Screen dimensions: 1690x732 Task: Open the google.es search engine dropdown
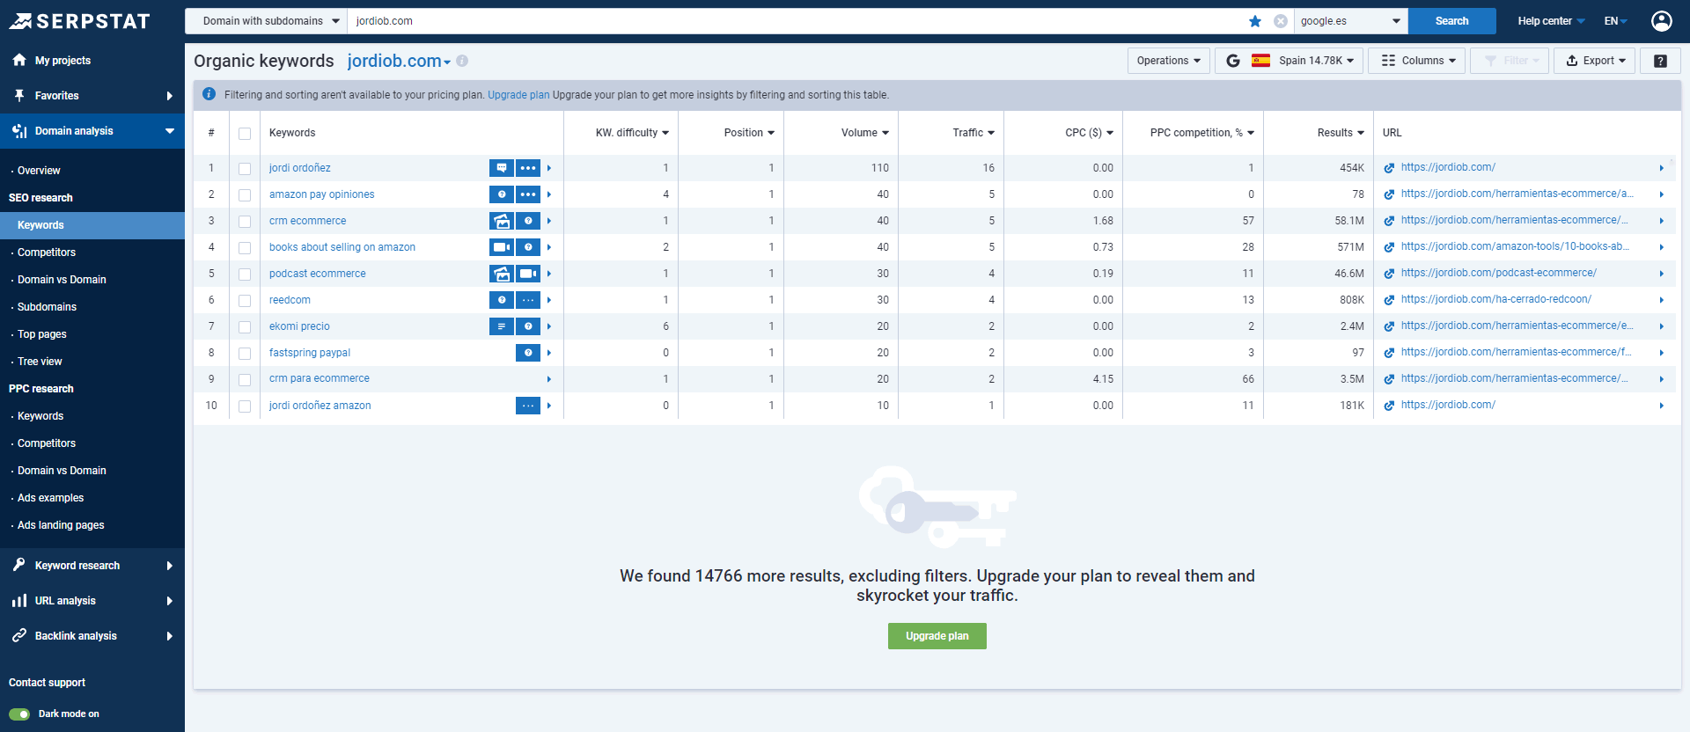[1351, 21]
